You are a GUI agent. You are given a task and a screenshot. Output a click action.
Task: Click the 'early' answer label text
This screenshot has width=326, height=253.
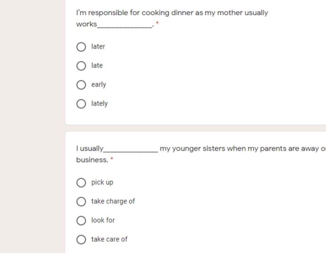[x=99, y=85]
